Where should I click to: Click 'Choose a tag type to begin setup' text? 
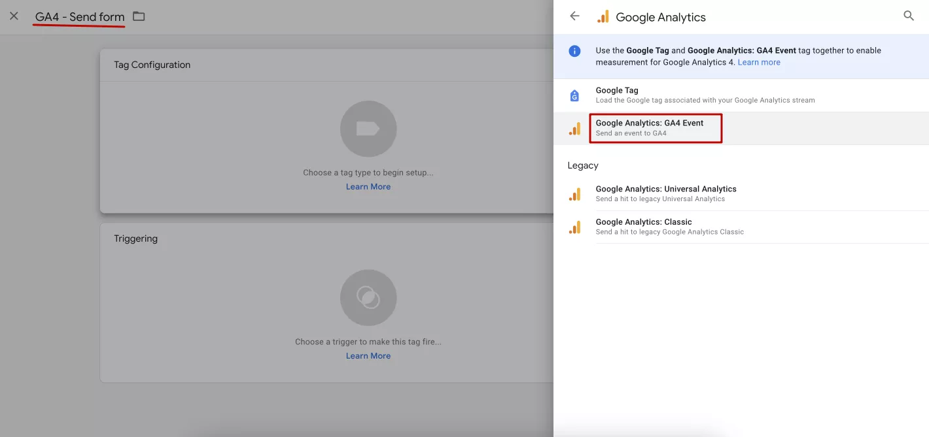[368, 173]
